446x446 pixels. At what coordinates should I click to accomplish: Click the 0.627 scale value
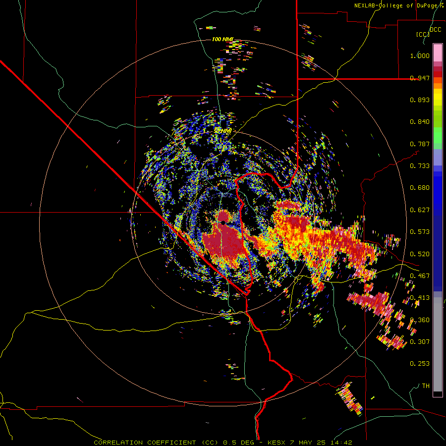[x=420, y=210]
